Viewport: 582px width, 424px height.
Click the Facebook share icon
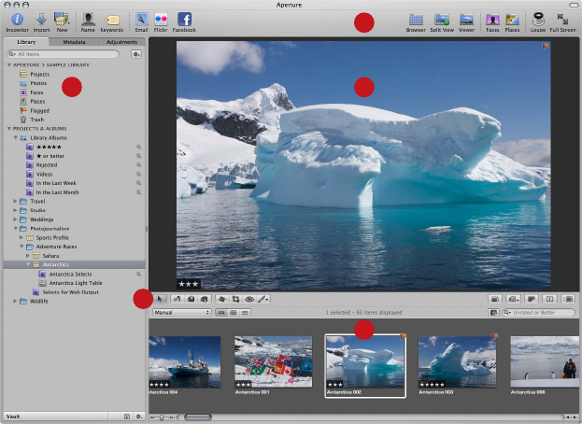[x=185, y=19]
